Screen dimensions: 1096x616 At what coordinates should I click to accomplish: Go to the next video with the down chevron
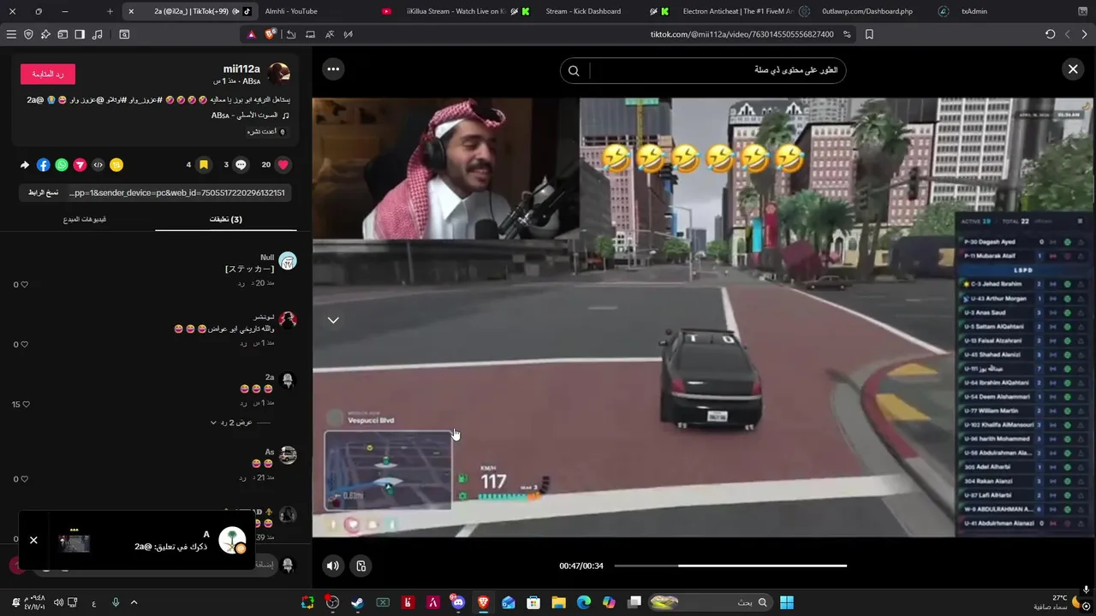(333, 320)
